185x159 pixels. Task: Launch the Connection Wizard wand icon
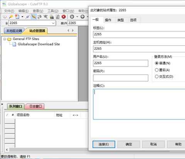(x=11, y=17)
